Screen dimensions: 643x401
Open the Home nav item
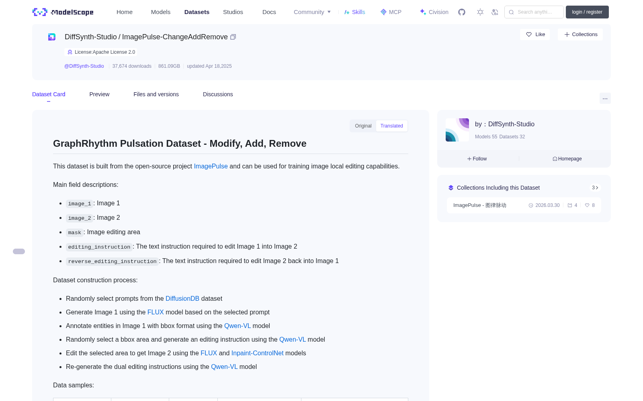coord(125,12)
